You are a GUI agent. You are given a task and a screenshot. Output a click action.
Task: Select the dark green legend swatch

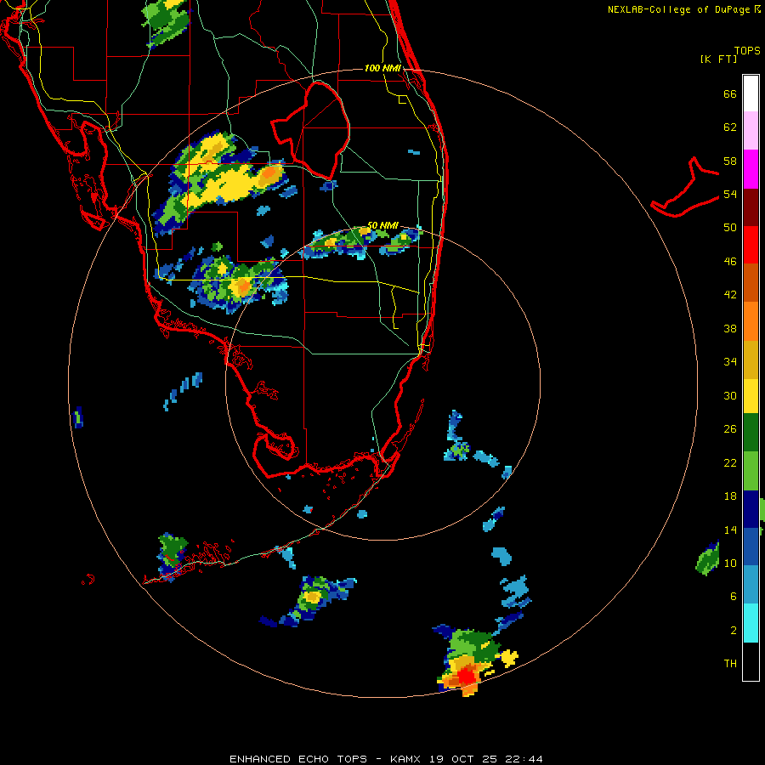pos(751,433)
